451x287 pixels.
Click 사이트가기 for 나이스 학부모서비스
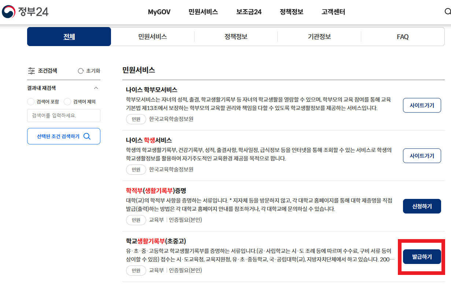(422, 105)
